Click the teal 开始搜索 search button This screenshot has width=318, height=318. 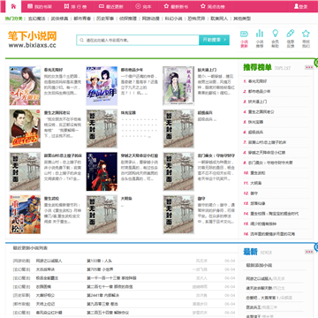(214, 40)
